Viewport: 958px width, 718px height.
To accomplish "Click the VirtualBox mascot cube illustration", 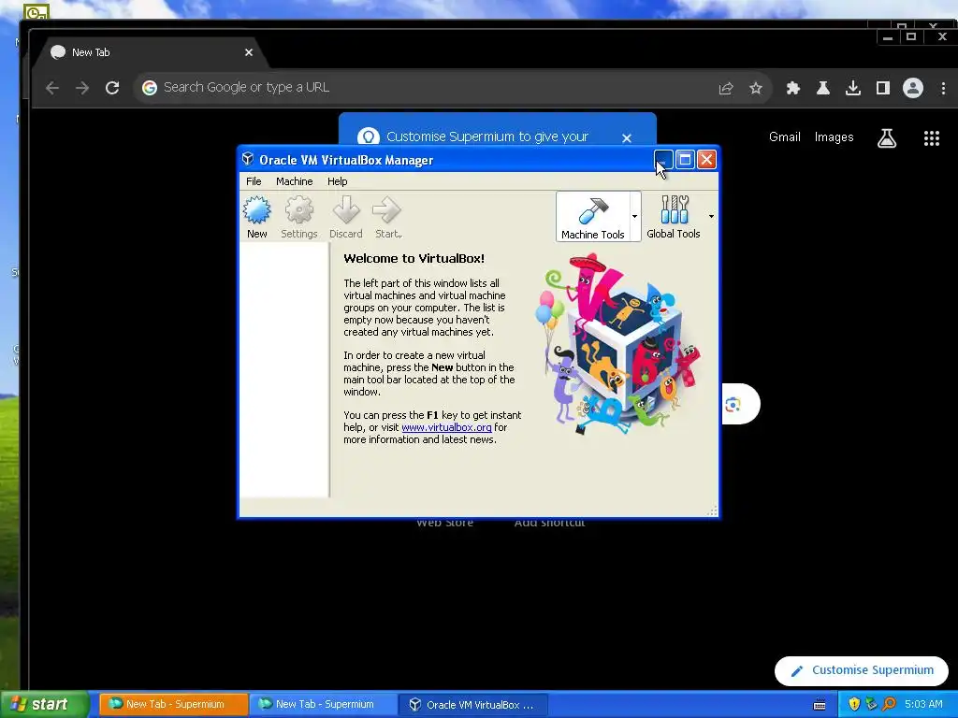I will [617, 345].
